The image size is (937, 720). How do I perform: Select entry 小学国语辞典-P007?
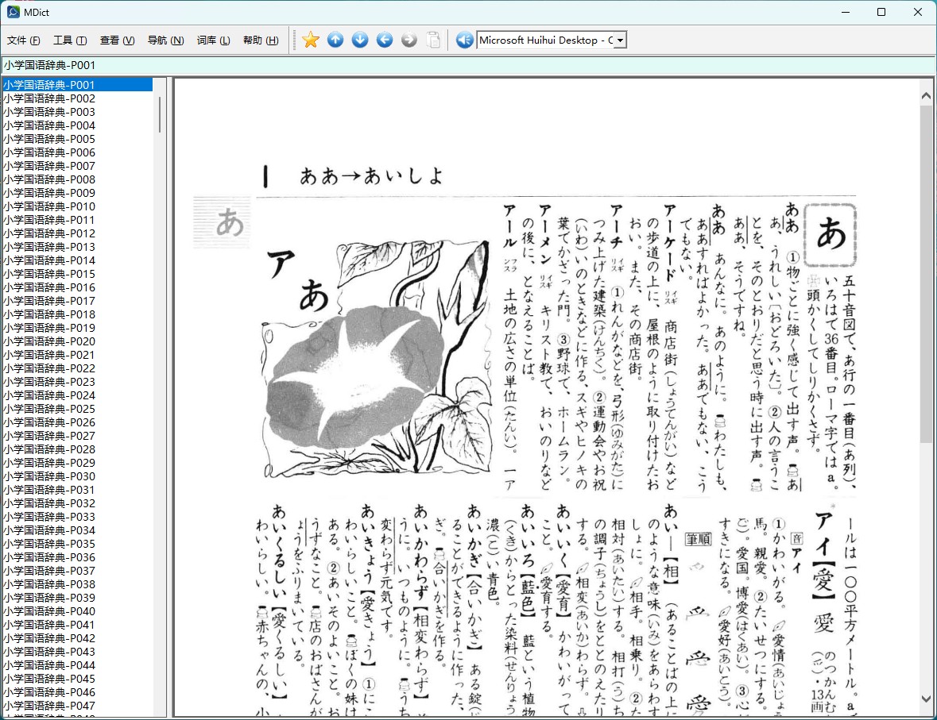(77, 166)
